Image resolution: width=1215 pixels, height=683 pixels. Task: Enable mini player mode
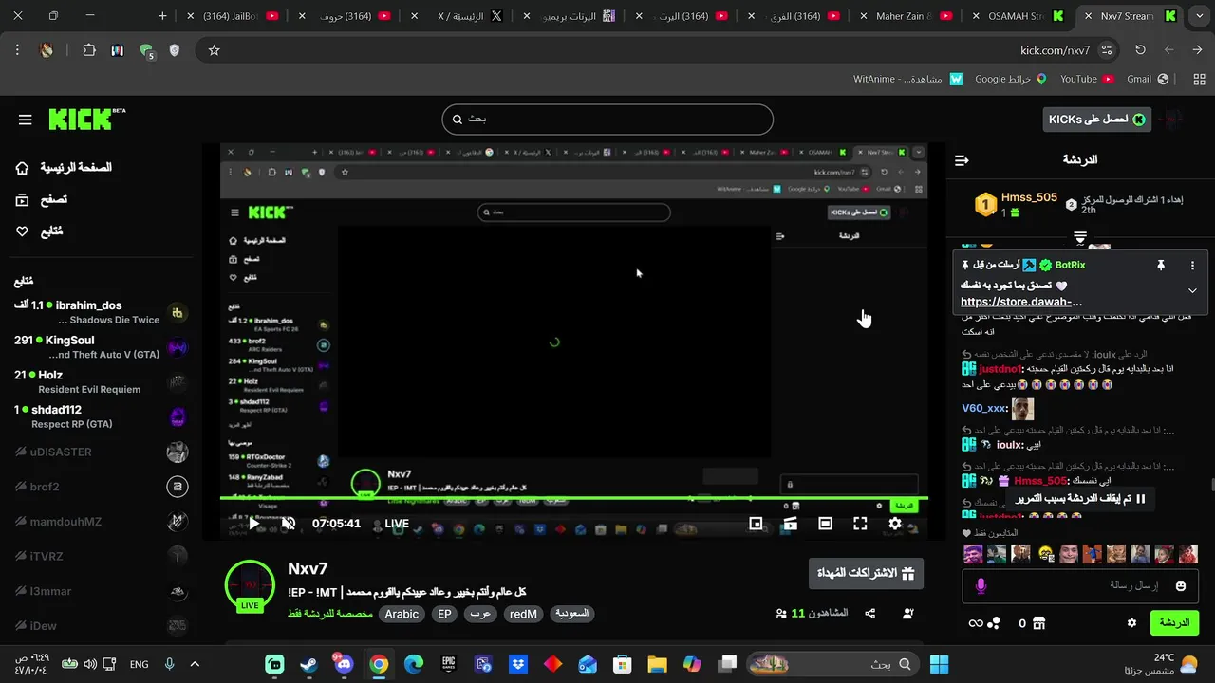click(756, 523)
